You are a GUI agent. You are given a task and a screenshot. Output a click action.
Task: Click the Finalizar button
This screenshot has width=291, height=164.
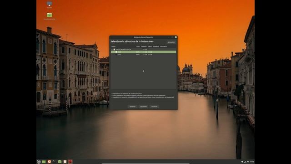click(154, 107)
